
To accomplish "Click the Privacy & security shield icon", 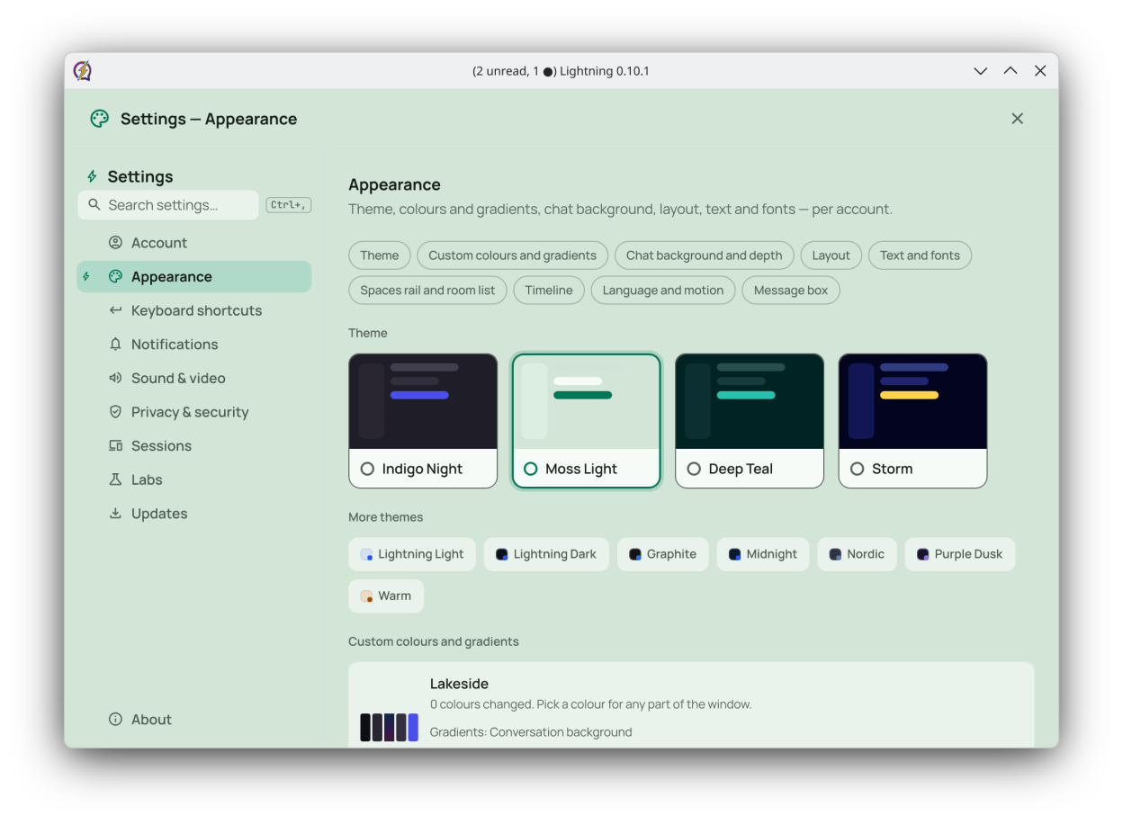I will click(115, 412).
